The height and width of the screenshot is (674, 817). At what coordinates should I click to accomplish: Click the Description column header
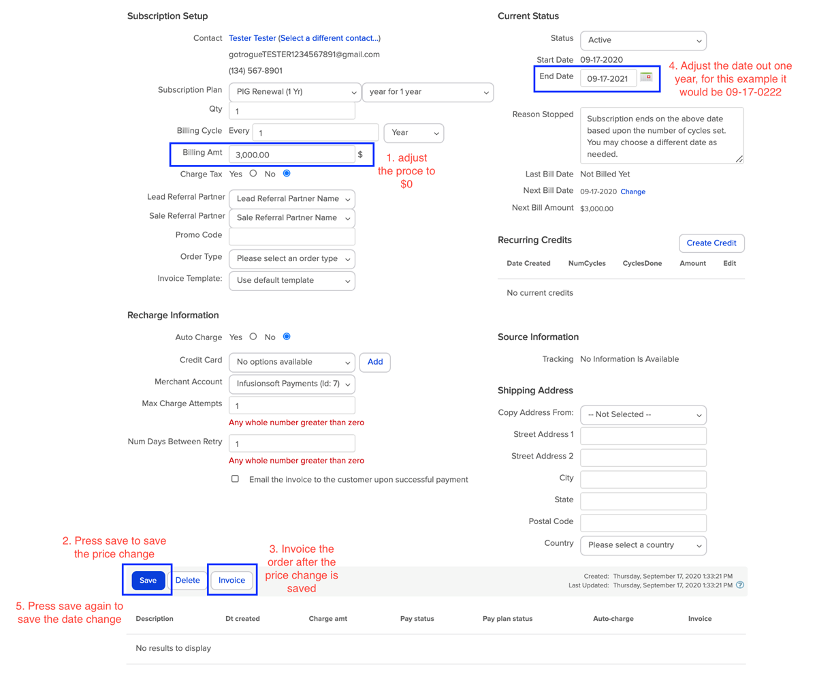(x=155, y=619)
